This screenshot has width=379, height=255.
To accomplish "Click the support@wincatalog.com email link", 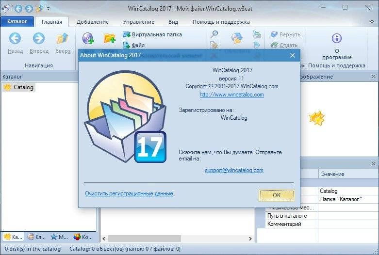I will [x=234, y=170].
